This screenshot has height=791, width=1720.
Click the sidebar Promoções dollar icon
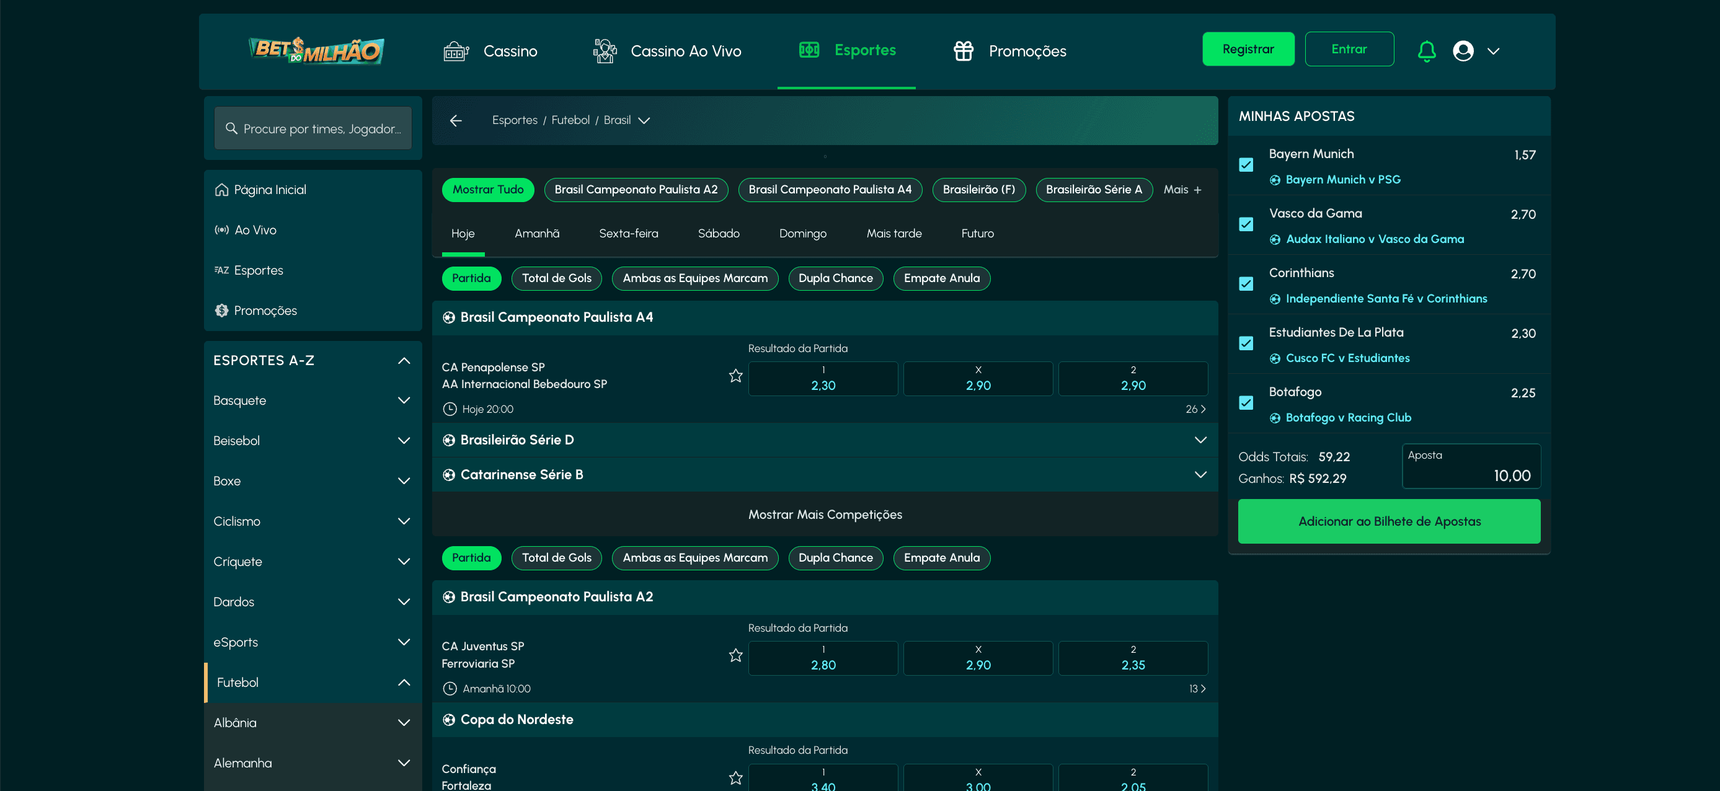221,311
